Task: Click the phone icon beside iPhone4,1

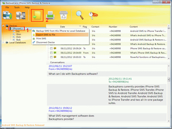Action: (x=10, y=29)
